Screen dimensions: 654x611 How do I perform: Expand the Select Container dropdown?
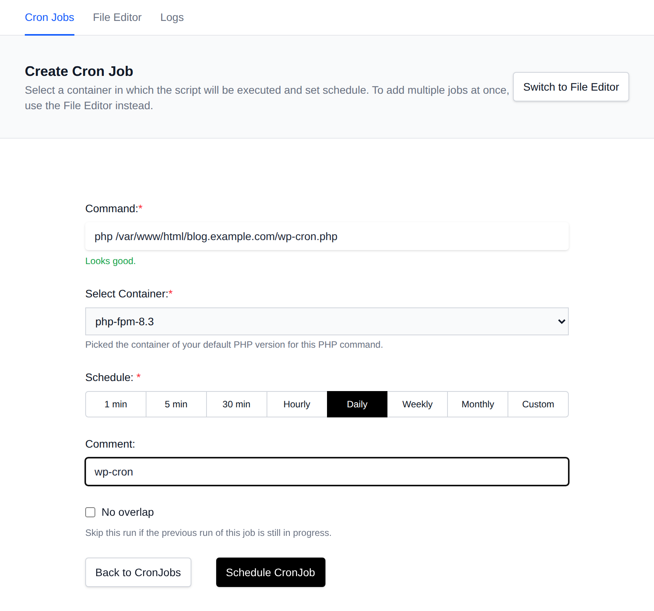[327, 321]
